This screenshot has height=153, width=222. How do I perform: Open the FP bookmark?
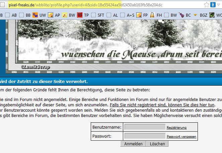pos(142,15)
